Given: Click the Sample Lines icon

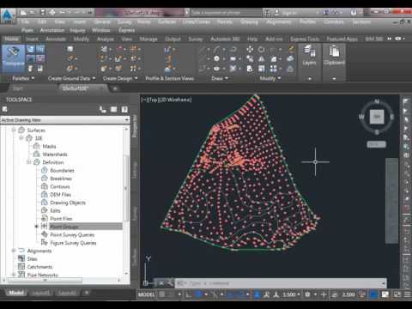Looking at the screenshot, I should [x=168, y=59].
